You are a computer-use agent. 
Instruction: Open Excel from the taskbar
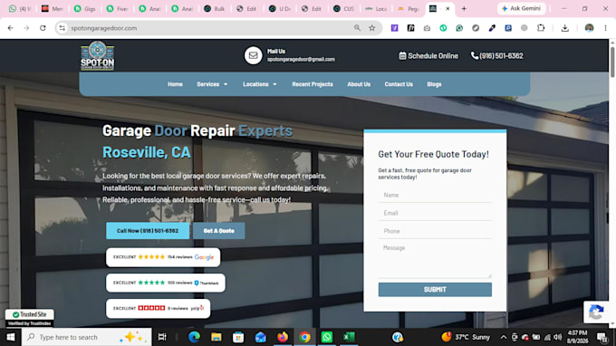(349, 337)
